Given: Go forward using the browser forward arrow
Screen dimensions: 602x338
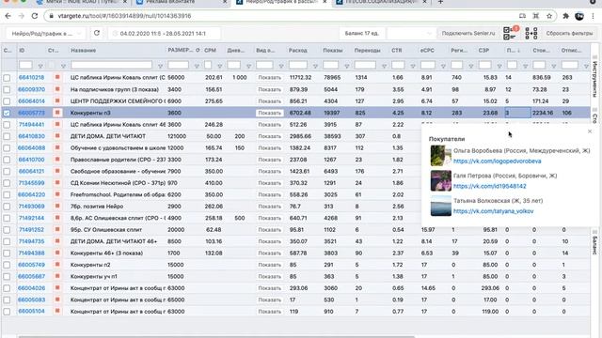Looking at the screenshot, I should pyautogui.click(x=22, y=16).
